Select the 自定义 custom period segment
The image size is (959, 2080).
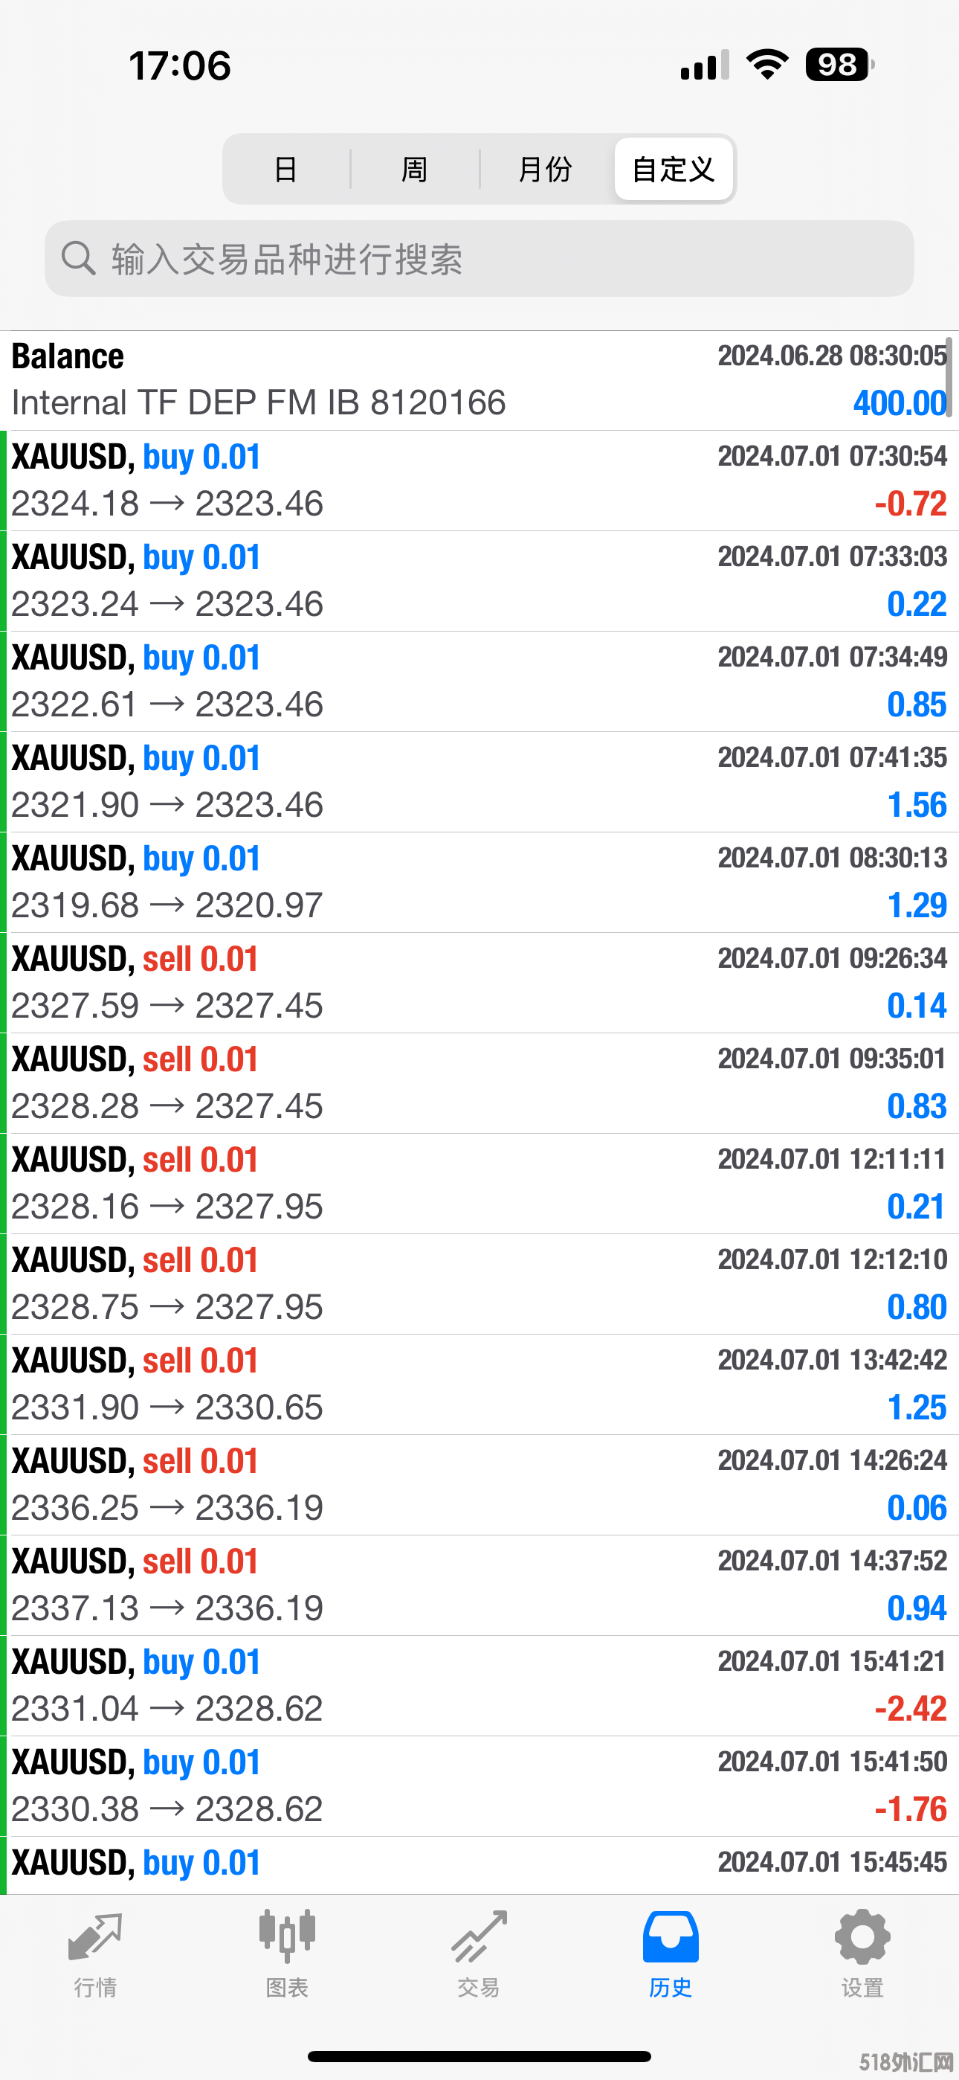pyautogui.click(x=674, y=170)
